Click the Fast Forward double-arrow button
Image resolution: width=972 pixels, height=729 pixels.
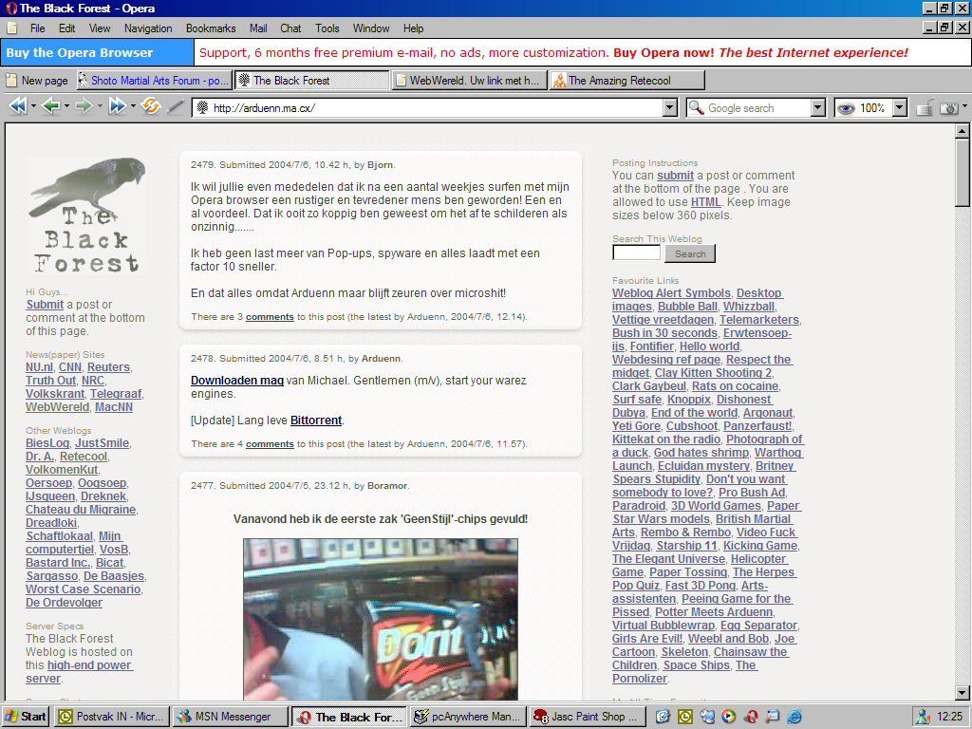117,106
